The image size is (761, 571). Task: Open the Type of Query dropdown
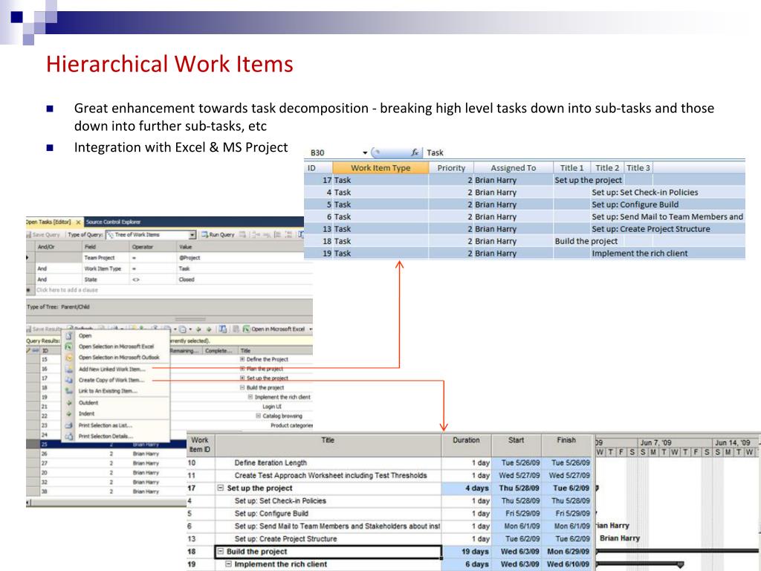point(192,235)
